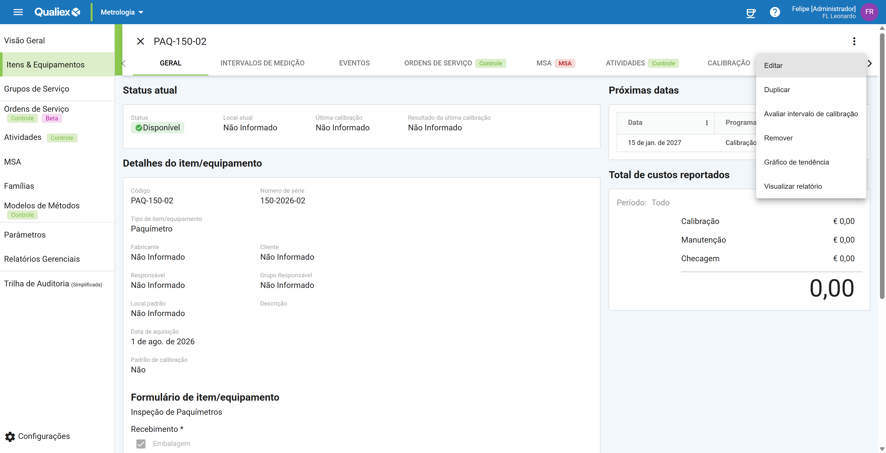Toggle the Embalagem checkbox

pos(141,444)
